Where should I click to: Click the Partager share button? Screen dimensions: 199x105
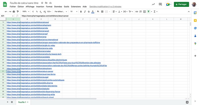click(181, 4)
